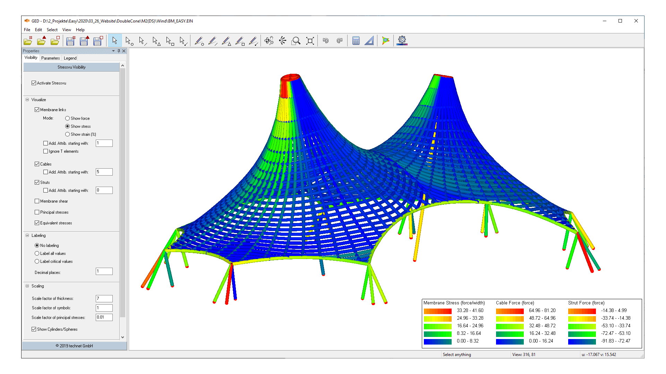Collapse the Visualize section
666x374 pixels.
tap(27, 99)
